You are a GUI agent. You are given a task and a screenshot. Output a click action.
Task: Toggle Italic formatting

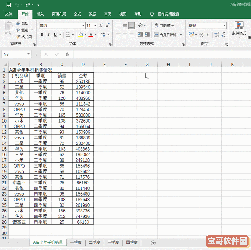click(x=48, y=35)
